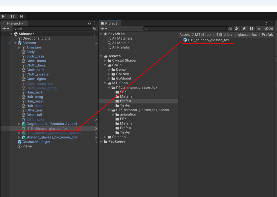Pause the editor with the pause button
Screen dimensions: 277x197
12,16
